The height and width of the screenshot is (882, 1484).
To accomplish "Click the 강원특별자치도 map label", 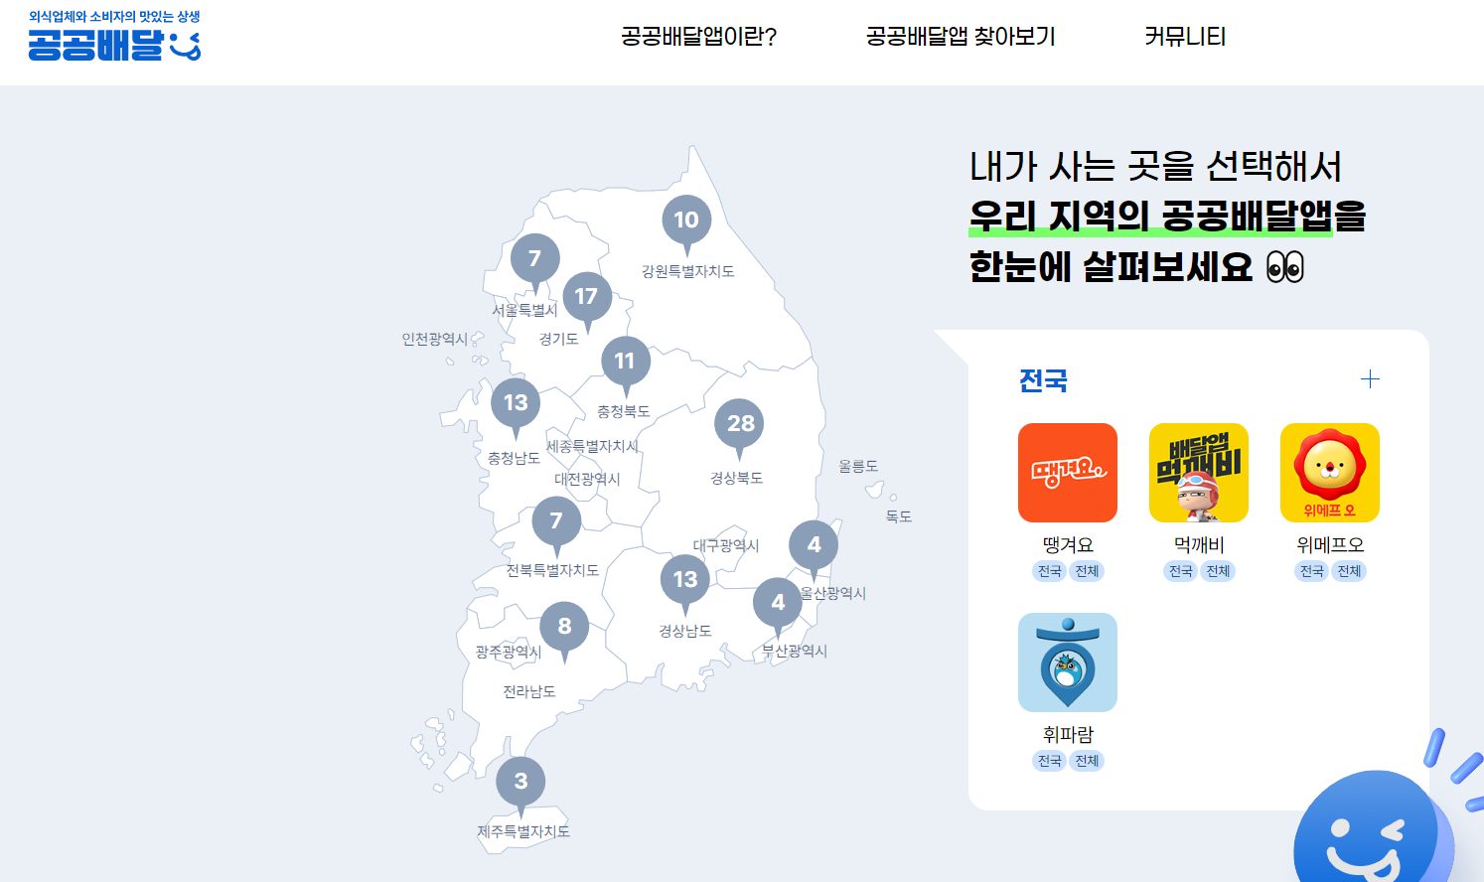I will [x=687, y=271].
